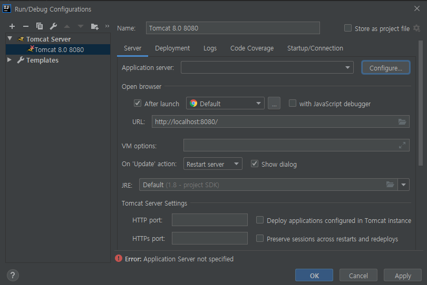The height and width of the screenshot is (285, 427).
Task: Open the Restart server update action dropdown
Action: point(213,164)
